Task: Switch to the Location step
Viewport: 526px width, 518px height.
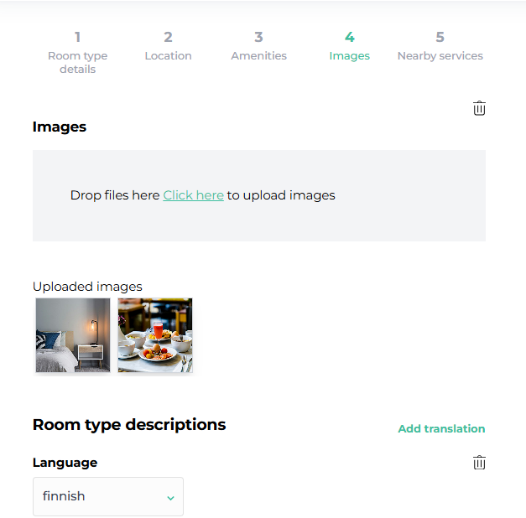Action: click(x=168, y=55)
